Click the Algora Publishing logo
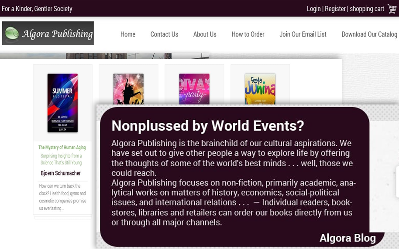The height and width of the screenshot is (249, 399). click(48, 34)
